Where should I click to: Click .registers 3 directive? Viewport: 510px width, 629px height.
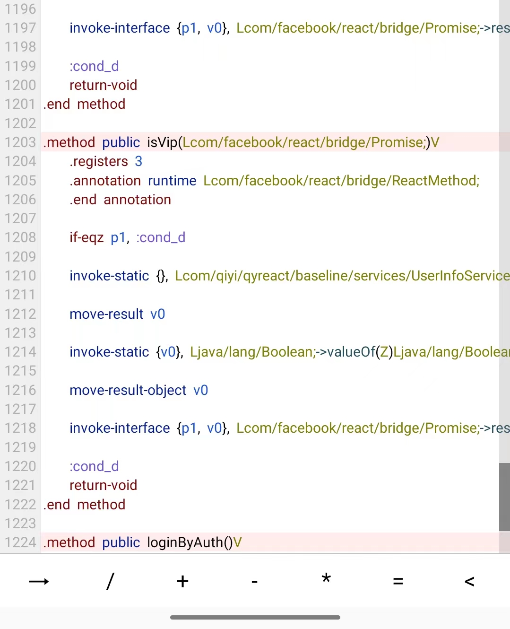pos(105,161)
